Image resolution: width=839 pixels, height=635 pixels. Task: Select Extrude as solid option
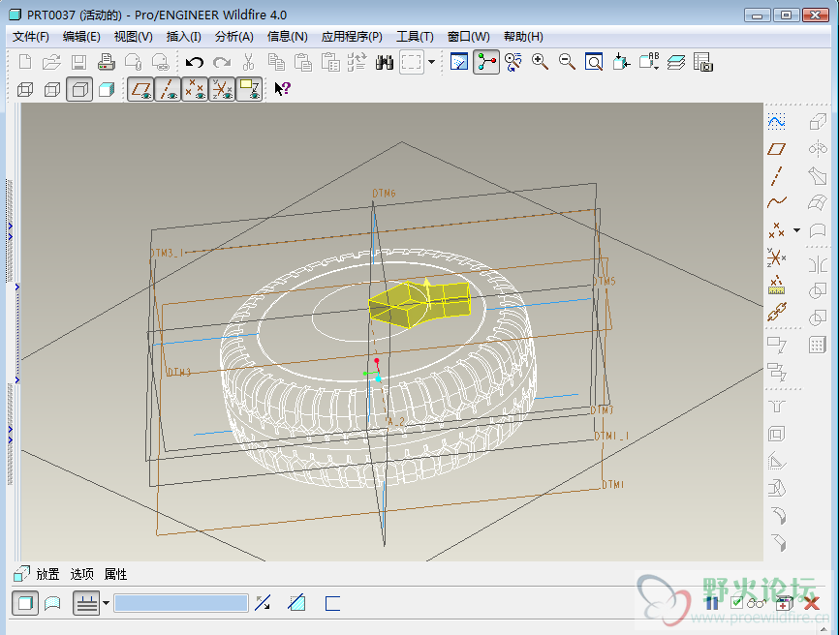25,603
